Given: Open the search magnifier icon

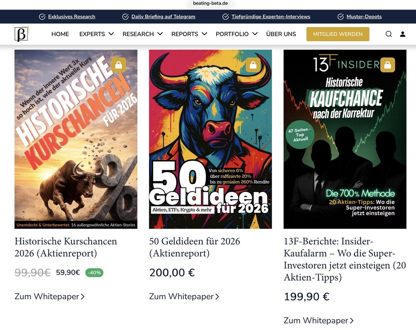Looking at the screenshot, I should pos(389,34).
